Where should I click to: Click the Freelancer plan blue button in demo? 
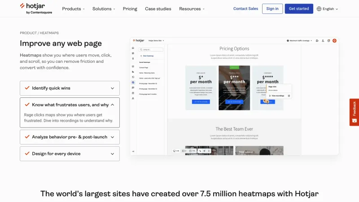tap(201, 102)
